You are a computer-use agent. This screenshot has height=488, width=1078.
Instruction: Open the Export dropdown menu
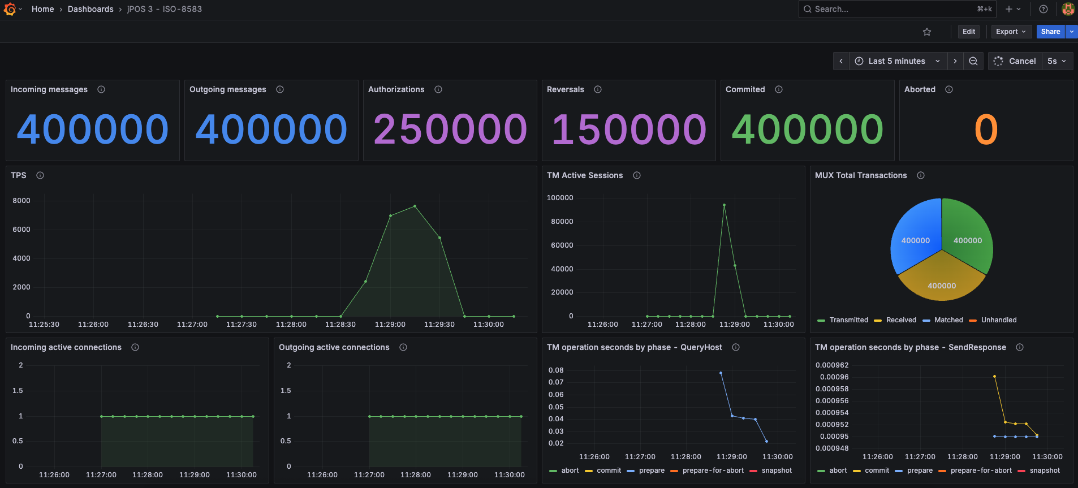coord(1011,32)
